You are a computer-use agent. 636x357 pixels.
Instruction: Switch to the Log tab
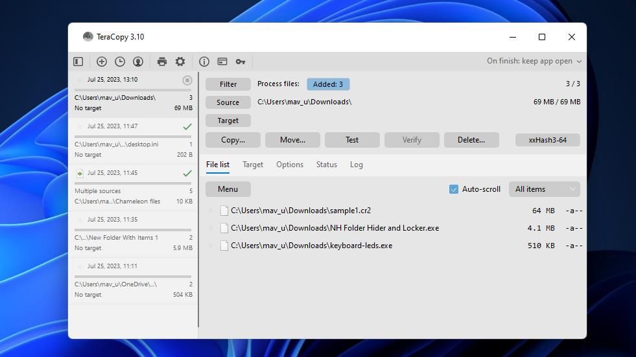(x=357, y=165)
